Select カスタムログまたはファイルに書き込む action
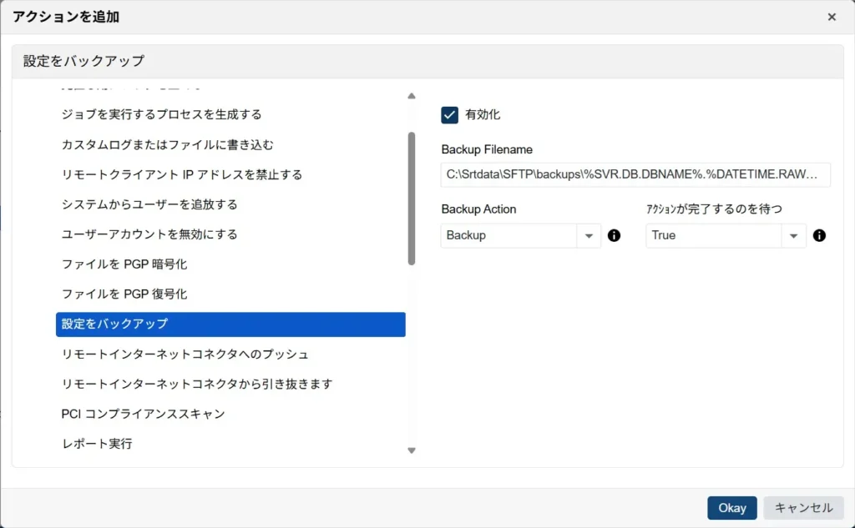855x528 pixels. [167, 144]
